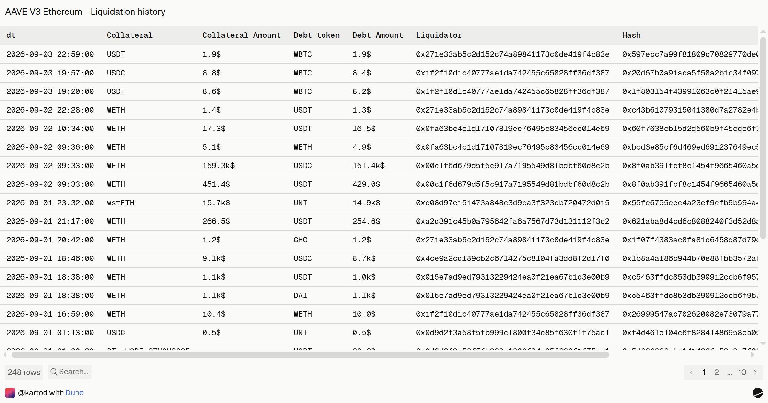
Task: Sort by Hash column header
Action: pyautogui.click(x=631, y=35)
